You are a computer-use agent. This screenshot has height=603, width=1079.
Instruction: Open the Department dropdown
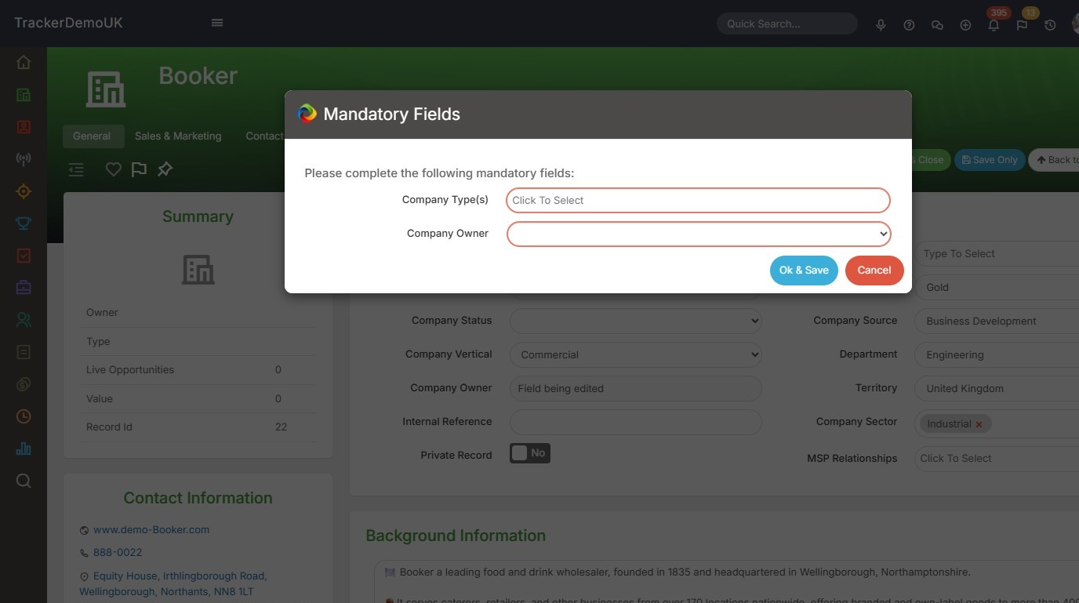(997, 354)
